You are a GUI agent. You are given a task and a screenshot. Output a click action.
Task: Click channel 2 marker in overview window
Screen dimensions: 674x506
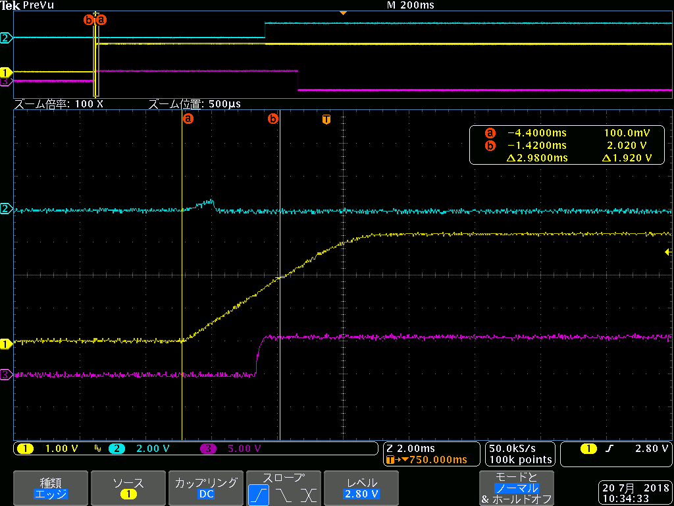tap(6, 38)
